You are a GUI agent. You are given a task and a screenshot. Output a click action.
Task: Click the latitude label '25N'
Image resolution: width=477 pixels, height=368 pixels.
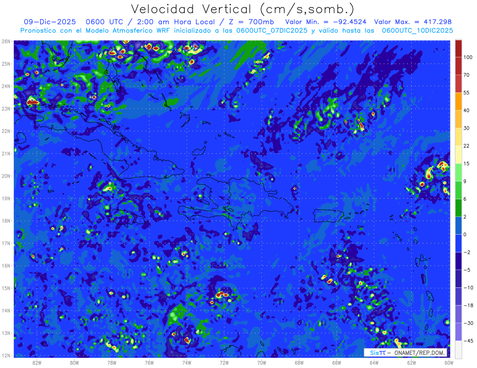(x=6, y=64)
